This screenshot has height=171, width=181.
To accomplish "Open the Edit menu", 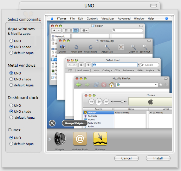I will coord(80,19).
